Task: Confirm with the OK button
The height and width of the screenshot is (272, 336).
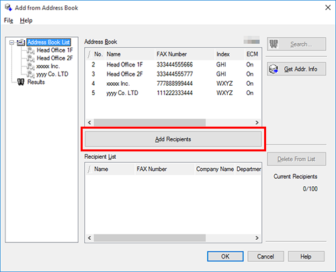Action: [225, 257]
